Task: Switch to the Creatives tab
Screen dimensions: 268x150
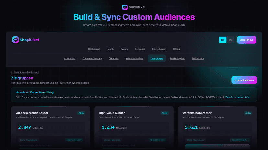Action: pyautogui.click(x=114, y=58)
